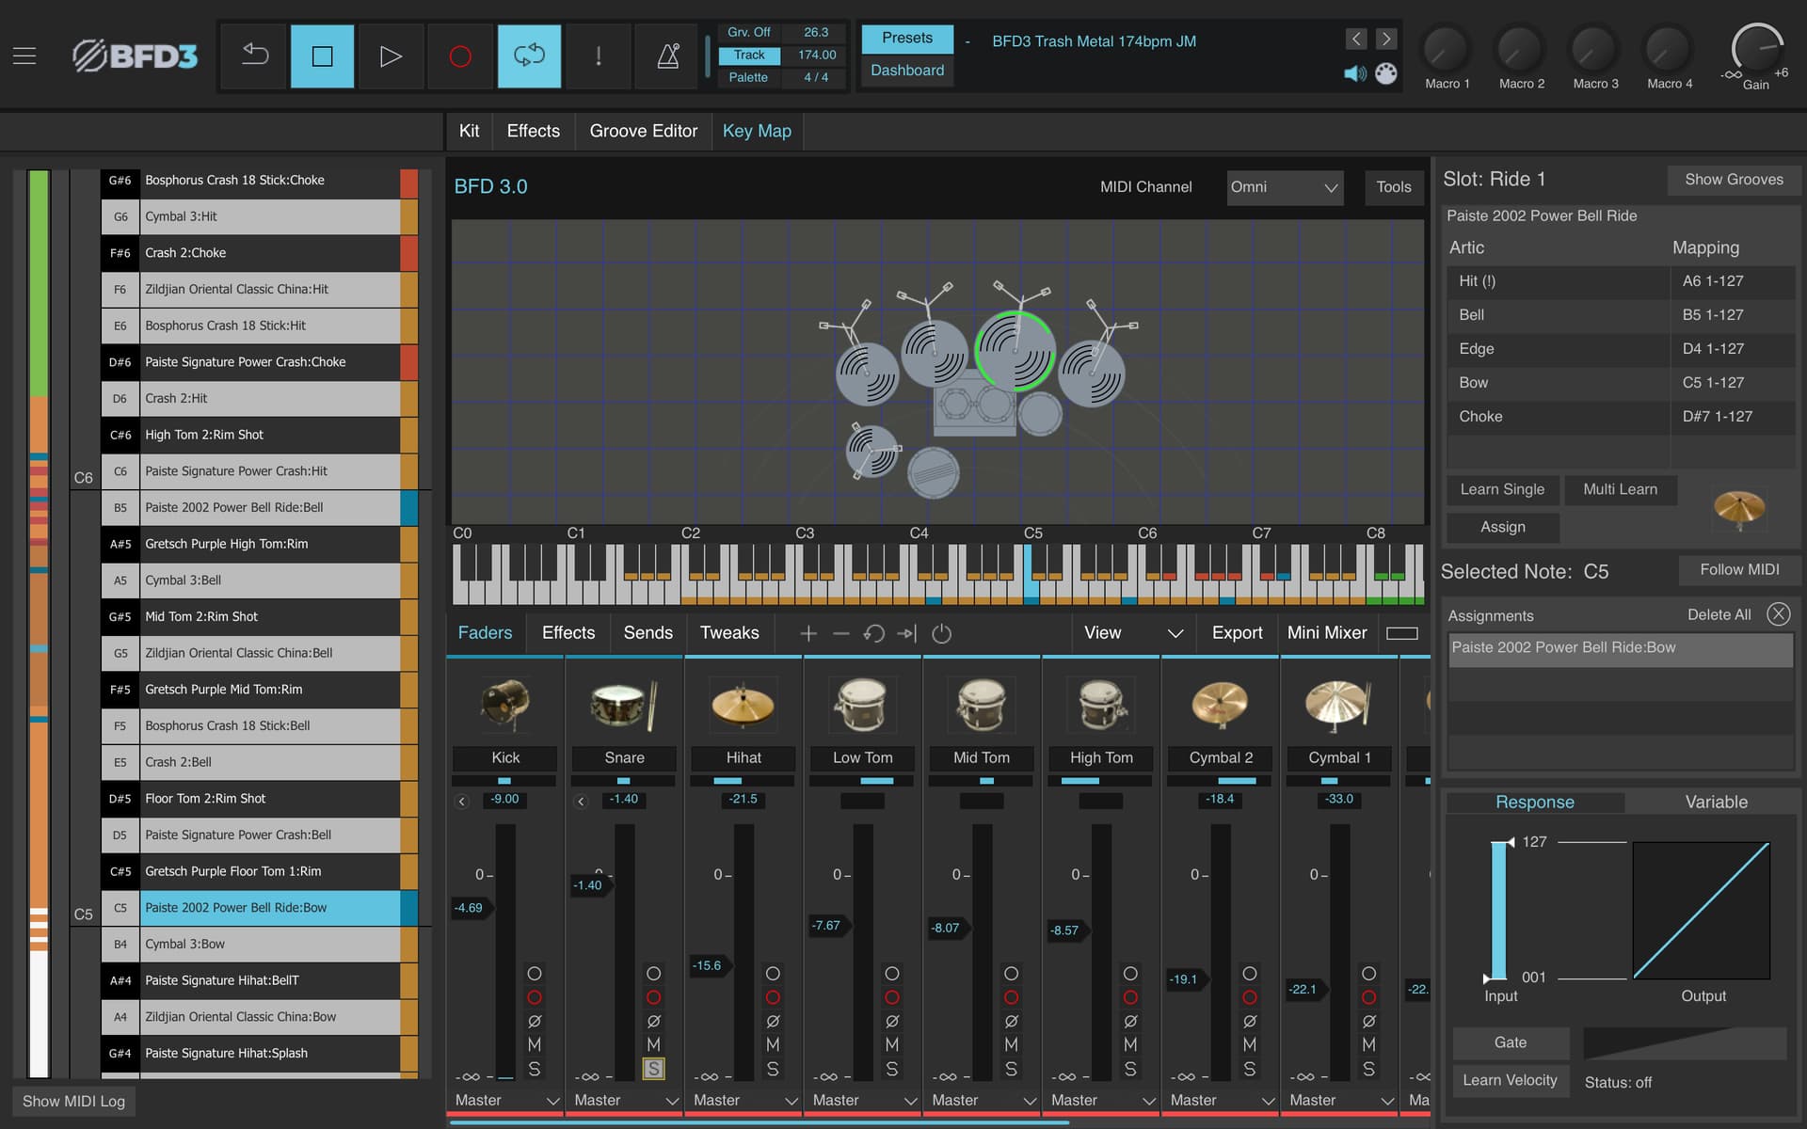This screenshot has height=1129, width=1807.
Task: Open the Groove Editor tab
Action: click(643, 132)
